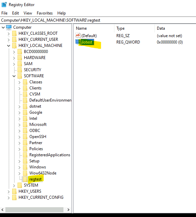Click the OpenSSH key folder icon
The width and height of the screenshot is (196, 217).
click(x=25, y=137)
